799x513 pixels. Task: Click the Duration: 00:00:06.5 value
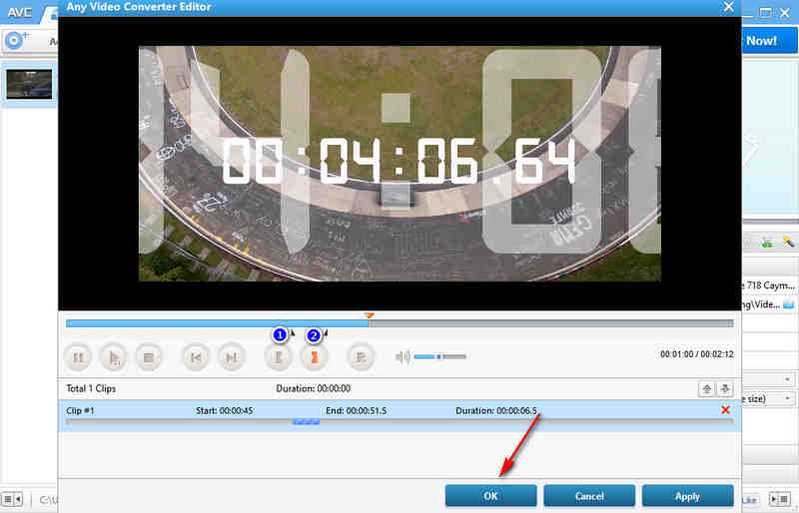point(495,410)
